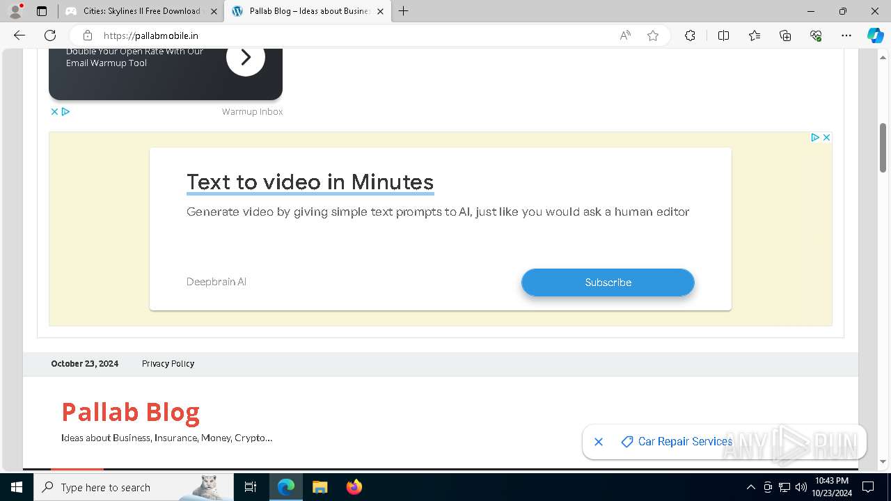Screen dimensions: 891x501
Task: Click the Pallab Blog site title
Action: pos(131,412)
